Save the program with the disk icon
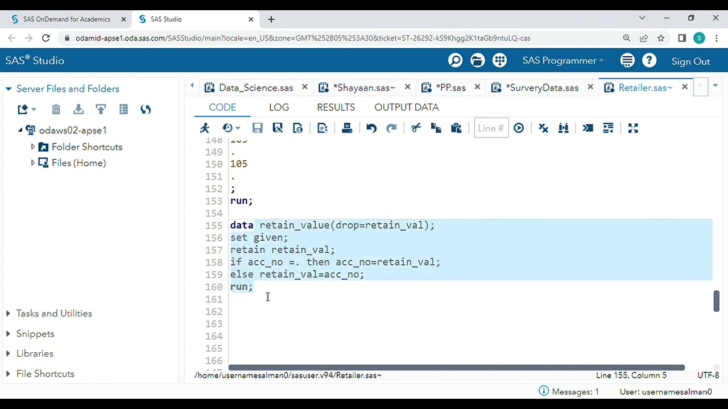 pyautogui.click(x=258, y=128)
